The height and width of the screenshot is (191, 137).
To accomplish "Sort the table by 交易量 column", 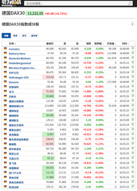I will [x=112, y=43].
